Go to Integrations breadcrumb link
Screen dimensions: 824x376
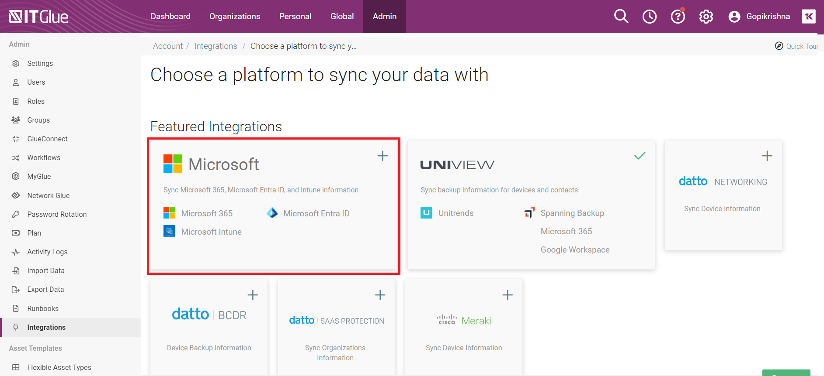pos(216,46)
